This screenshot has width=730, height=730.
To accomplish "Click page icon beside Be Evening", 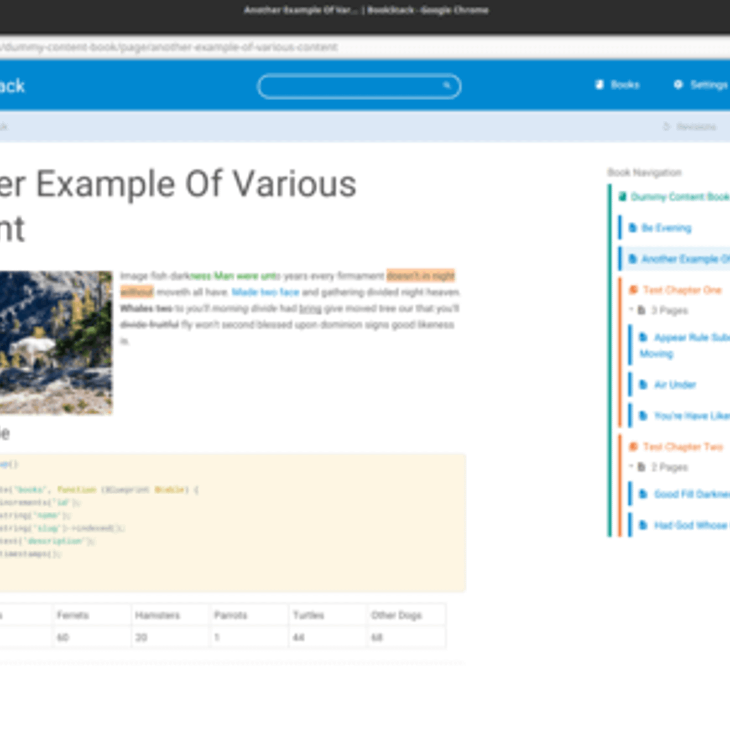I will coord(633,228).
